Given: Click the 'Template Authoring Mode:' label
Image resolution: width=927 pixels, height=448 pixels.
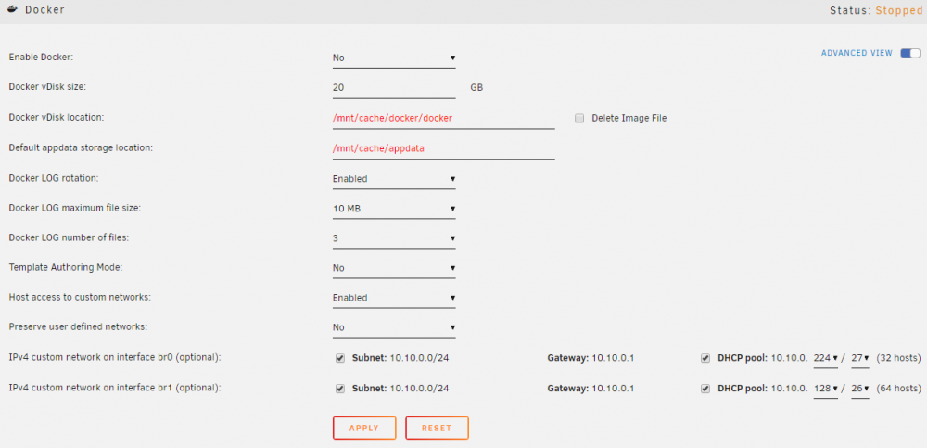Looking at the screenshot, I should 66,267.
